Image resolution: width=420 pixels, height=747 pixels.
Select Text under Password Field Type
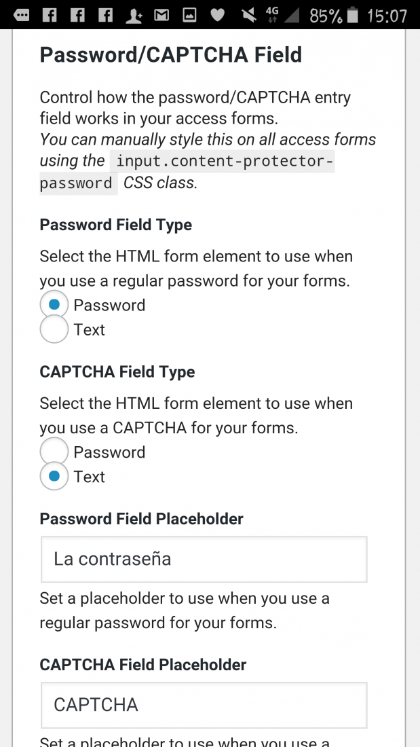tap(54, 329)
